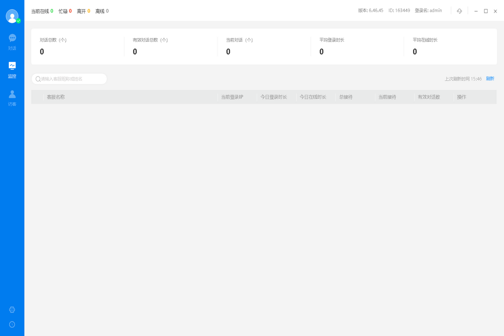This screenshot has height=336, width=504.
Task: Click the 刷新 refresh link
Action: (490, 79)
